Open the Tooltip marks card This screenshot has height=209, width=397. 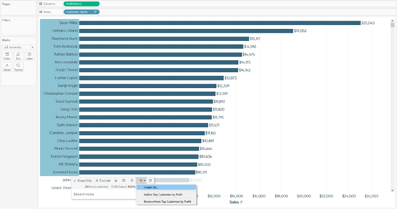tap(18, 67)
